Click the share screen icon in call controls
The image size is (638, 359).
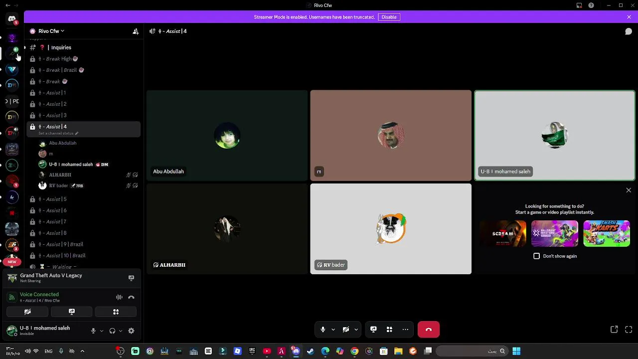373,329
